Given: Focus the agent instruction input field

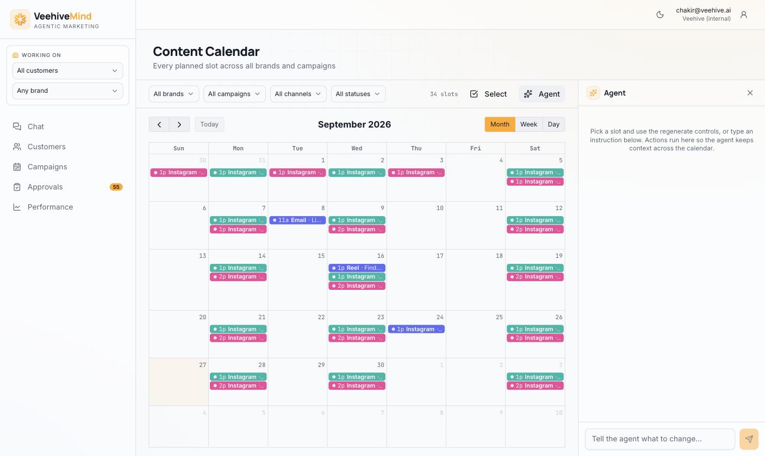Looking at the screenshot, I should pyautogui.click(x=660, y=439).
